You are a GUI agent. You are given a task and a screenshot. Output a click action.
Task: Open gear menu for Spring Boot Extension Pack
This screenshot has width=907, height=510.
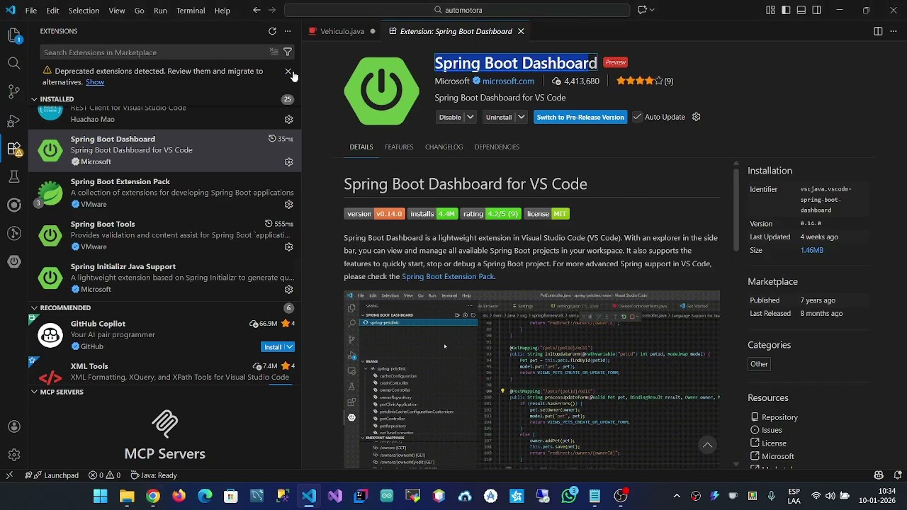coord(288,205)
